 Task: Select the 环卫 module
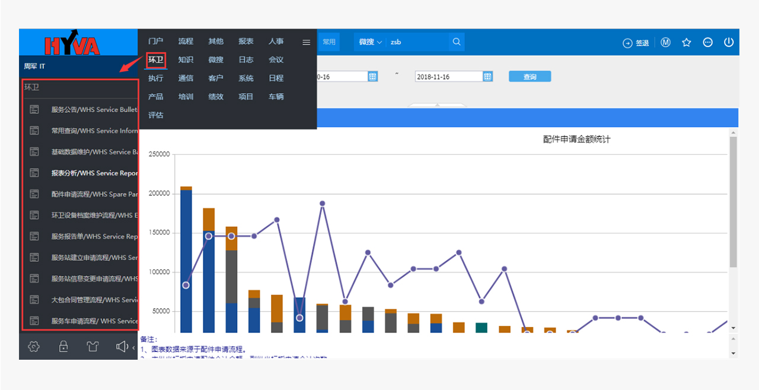pyautogui.click(x=156, y=60)
